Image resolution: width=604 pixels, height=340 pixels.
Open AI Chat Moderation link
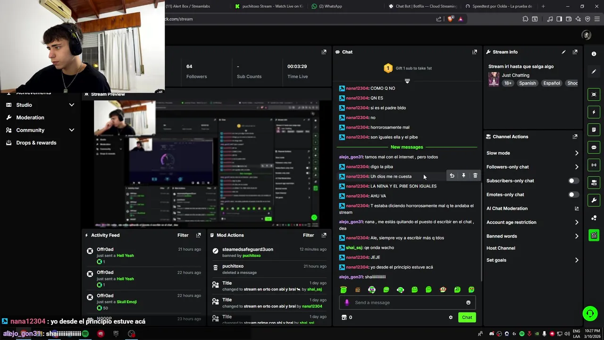pos(532,208)
